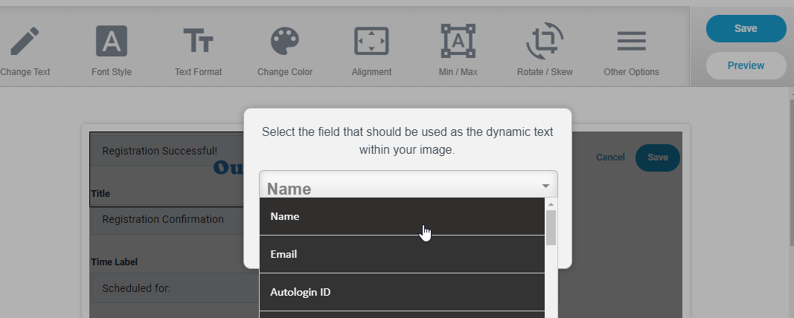Select Email from the dropdown list
This screenshot has height=318, width=794.
pyautogui.click(x=402, y=254)
